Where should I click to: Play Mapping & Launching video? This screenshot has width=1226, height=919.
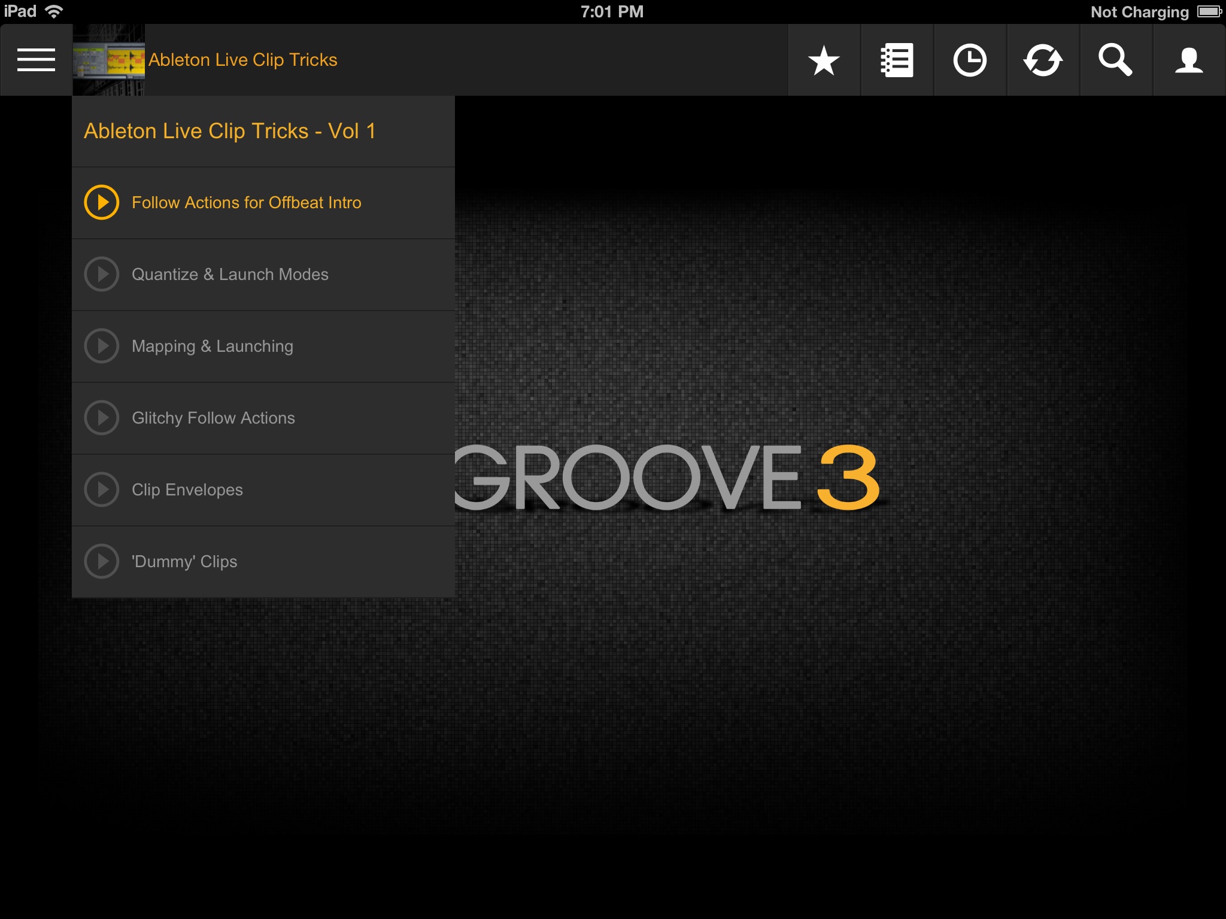pyautogui.click(x=102, y=346)
